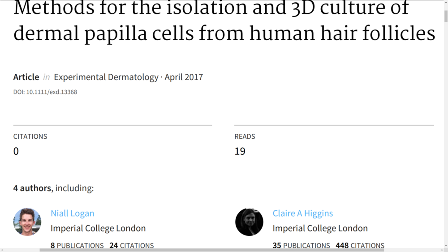Click the horizontal scrollbar left arrow
Screen dimensions: 448x252
tap(2, 250)
